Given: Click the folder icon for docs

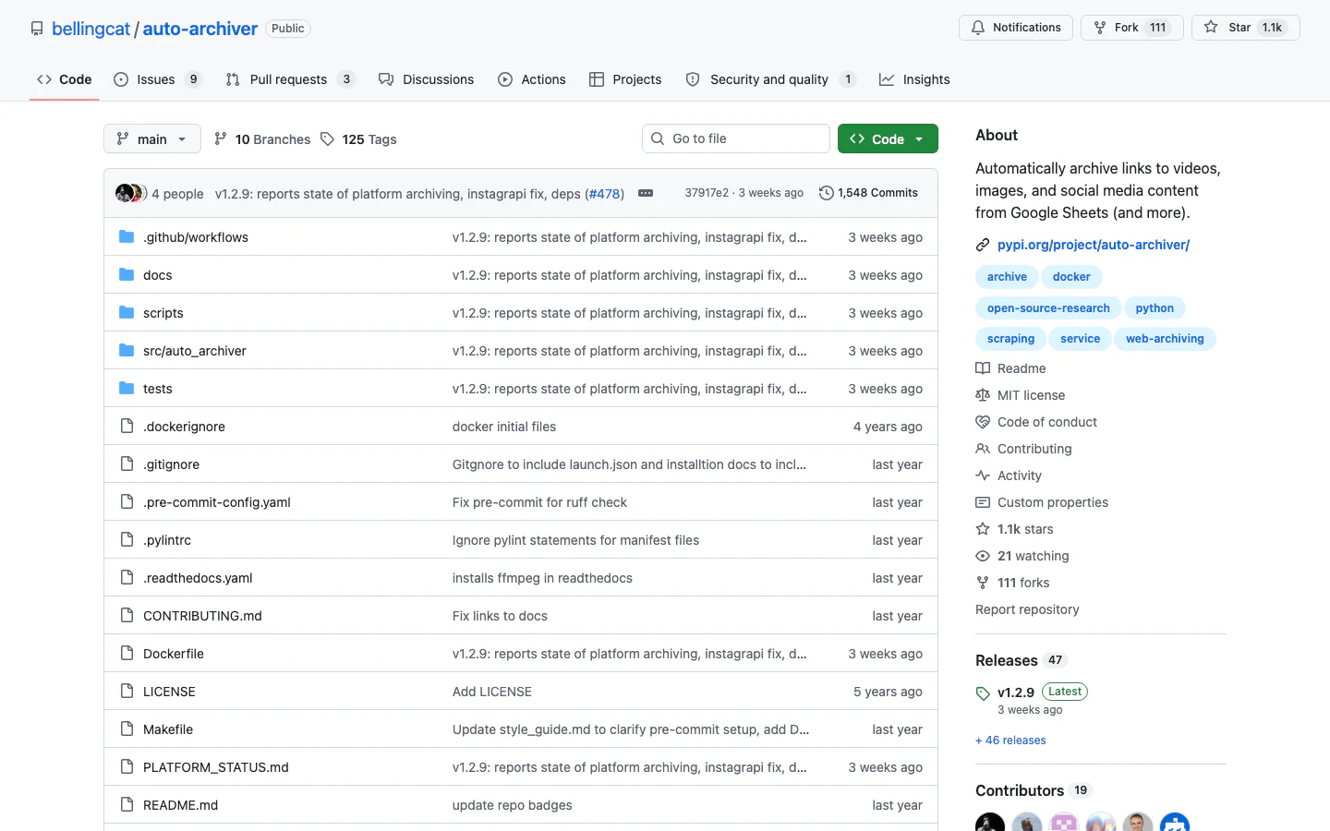Looking at the screenshot, I should point(127,275).
